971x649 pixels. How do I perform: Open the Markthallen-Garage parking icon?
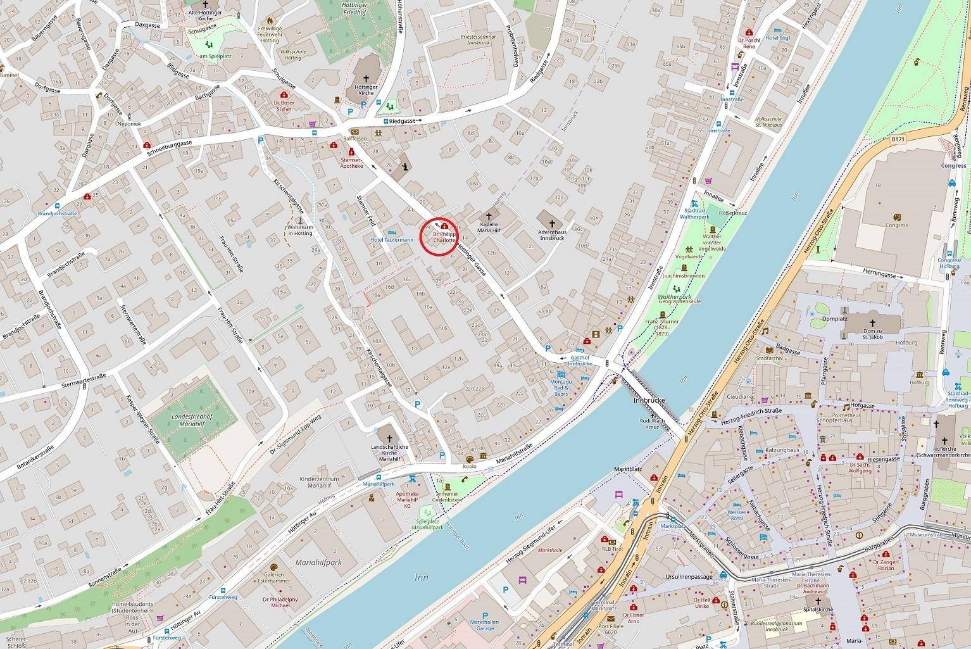pos(485,615)
